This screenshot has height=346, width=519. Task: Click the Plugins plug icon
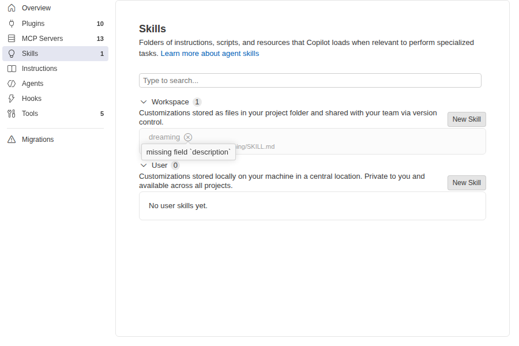tap(12, 24)
